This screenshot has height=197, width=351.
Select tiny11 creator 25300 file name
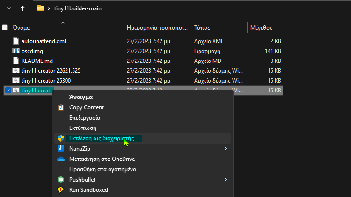46,81
